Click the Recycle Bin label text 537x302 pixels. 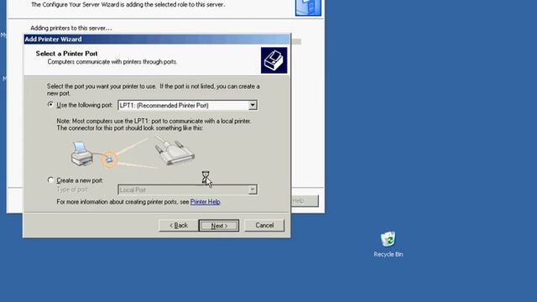coord(388,254)
